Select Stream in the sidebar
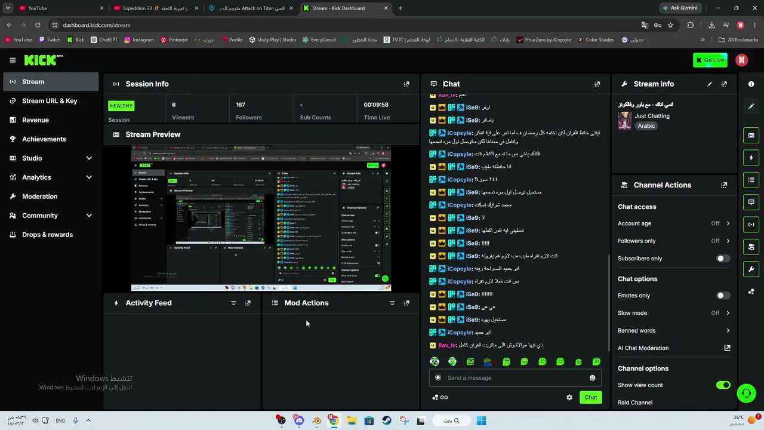Viewport: 764px width, 430px height. (51, 82)
